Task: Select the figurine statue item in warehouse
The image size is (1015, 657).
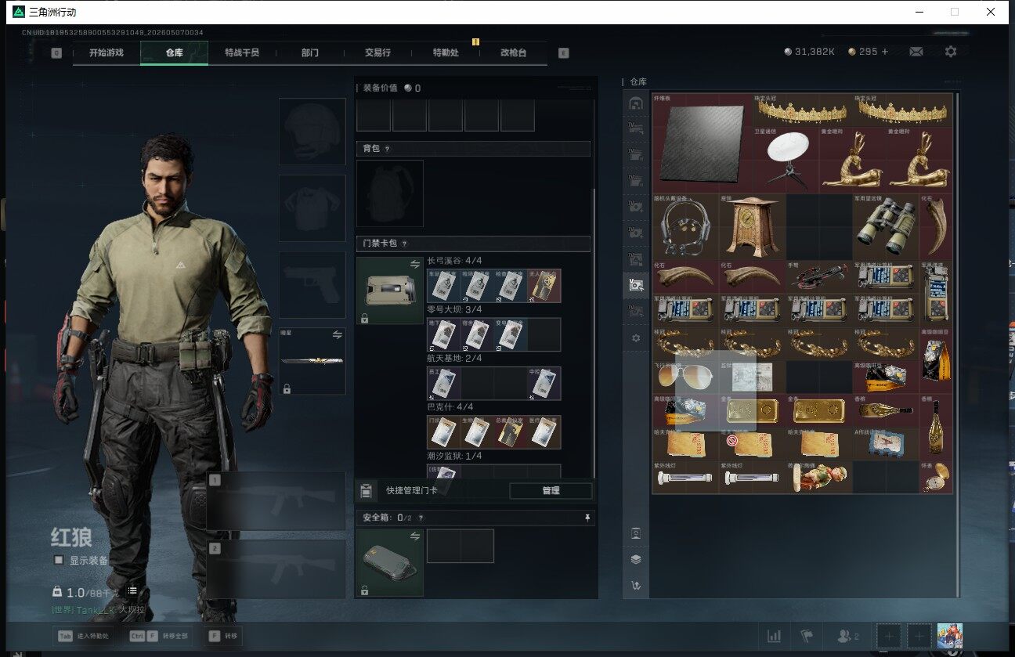Action: click(819, 478)
